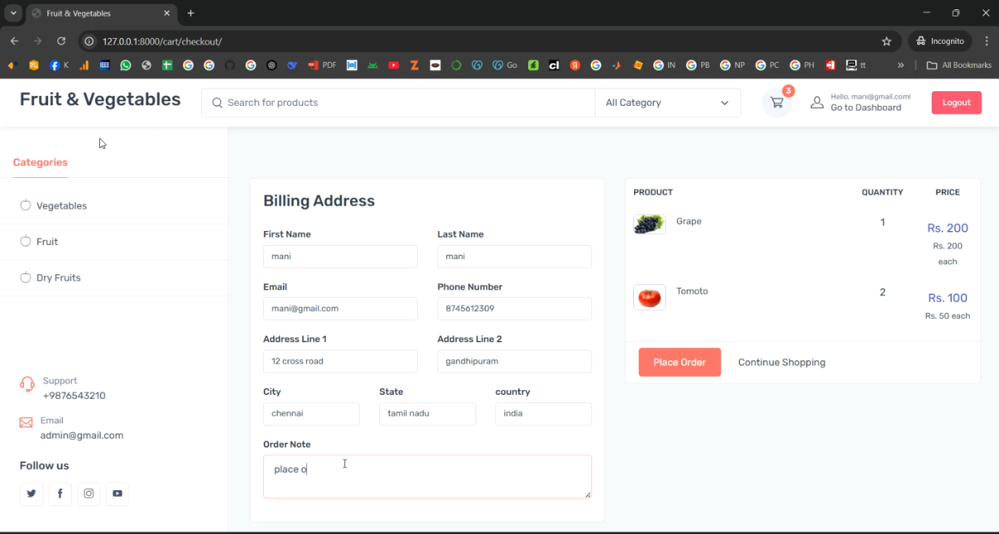Screen dimensions: 999x534
Task: Open the YouTube follow icon
Action: pyautogui.click(x=117, y=493)
